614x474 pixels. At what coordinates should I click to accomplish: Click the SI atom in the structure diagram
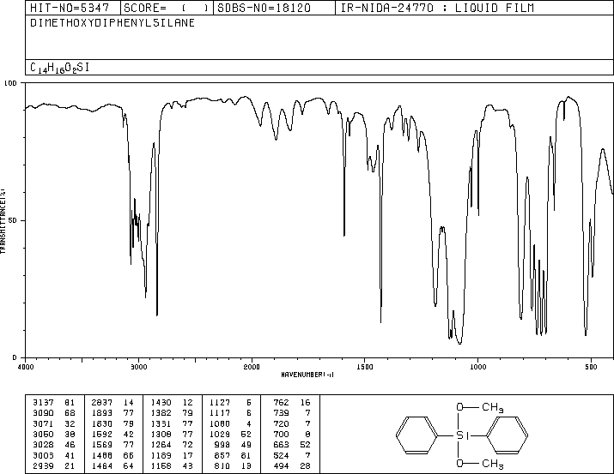point(462,435)
